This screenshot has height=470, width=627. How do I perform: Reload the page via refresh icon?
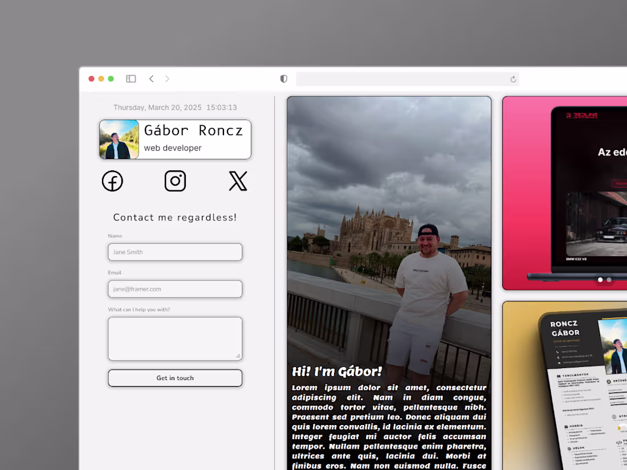(x=512, y=79)
